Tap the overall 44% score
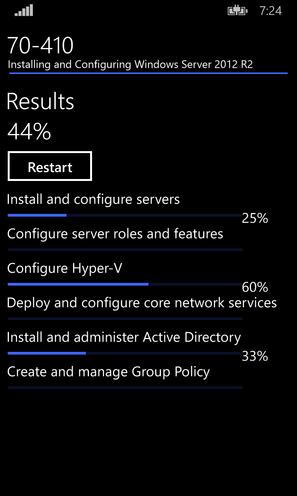 click(29, 132)
